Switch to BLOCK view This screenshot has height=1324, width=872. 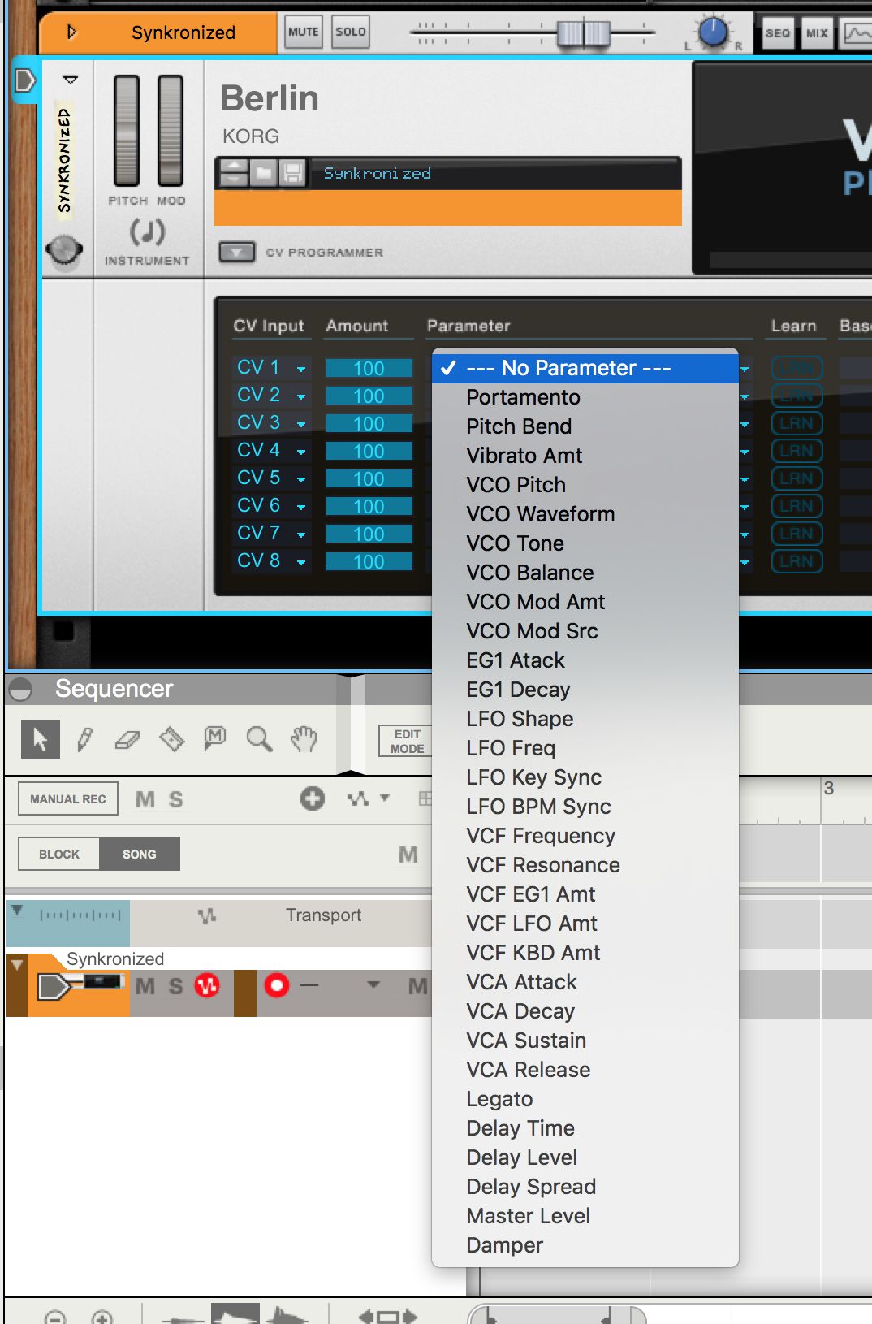coord(59,854)
